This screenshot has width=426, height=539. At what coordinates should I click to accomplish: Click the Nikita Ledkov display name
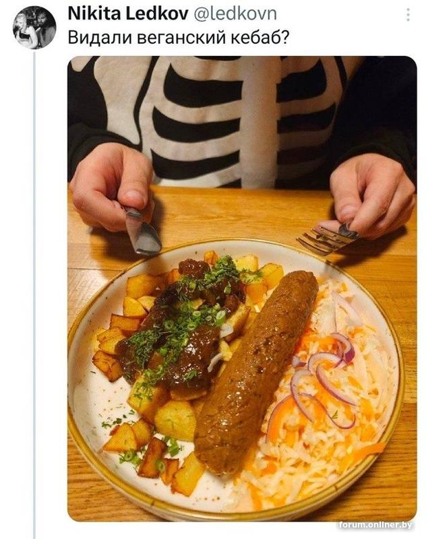[x=128, y=13]
